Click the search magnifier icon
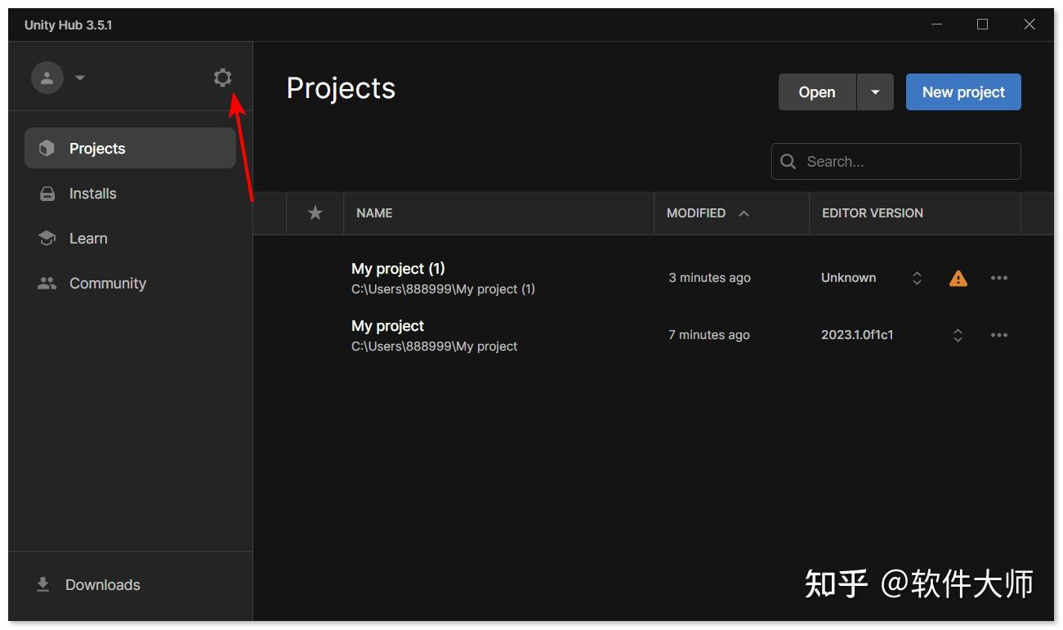 (x=787, y=161)
